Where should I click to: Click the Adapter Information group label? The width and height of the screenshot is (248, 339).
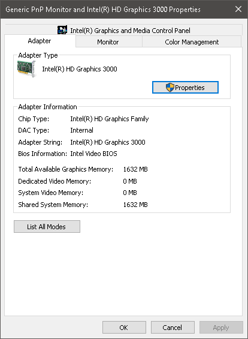click(x=47, y=107)
